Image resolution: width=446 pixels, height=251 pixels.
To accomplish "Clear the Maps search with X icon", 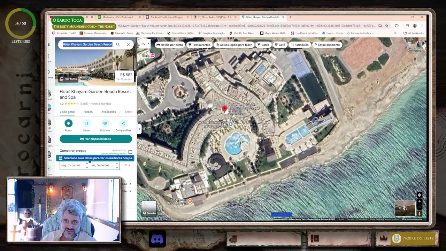I will (x=128, y=45).
